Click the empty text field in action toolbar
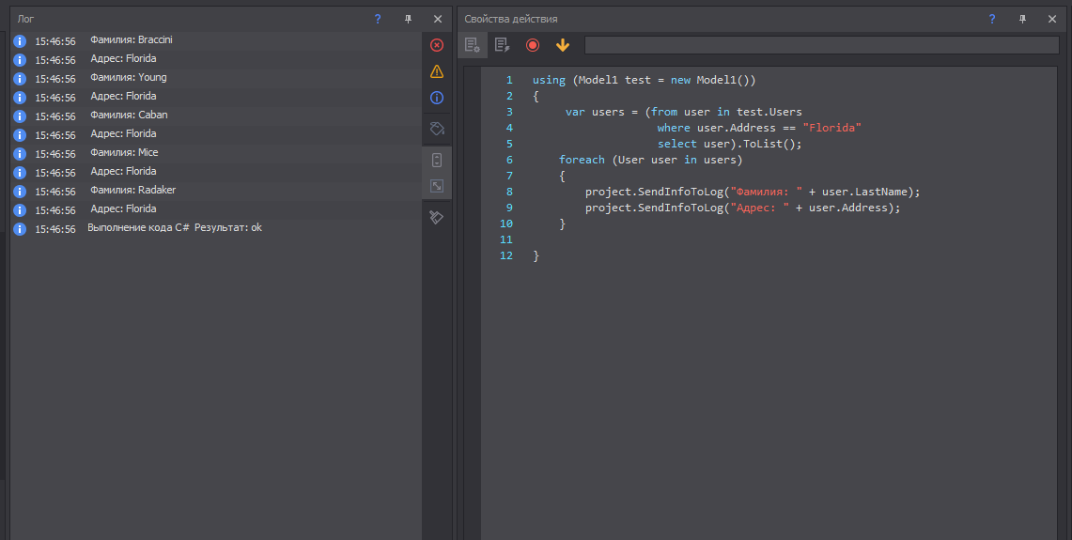1072x540 pixels. coord(821,45)
